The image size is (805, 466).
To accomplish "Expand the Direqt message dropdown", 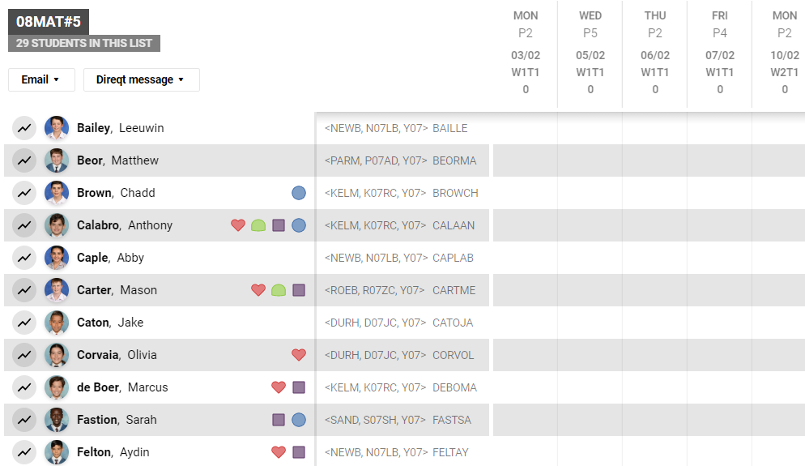I will pyautogui.click(x=141, y=79).
